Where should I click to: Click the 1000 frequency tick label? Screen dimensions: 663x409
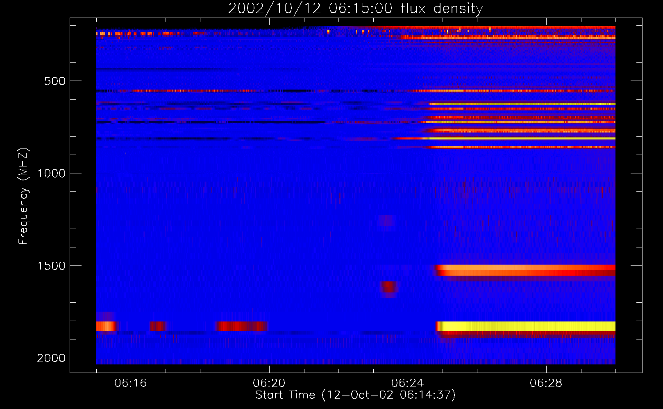[x=51, y=173]
